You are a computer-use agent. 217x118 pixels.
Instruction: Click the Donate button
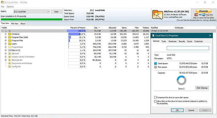click(x=203, y=11)
